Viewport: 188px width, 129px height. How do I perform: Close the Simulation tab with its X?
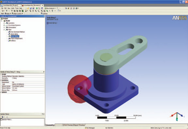[43, 6]
